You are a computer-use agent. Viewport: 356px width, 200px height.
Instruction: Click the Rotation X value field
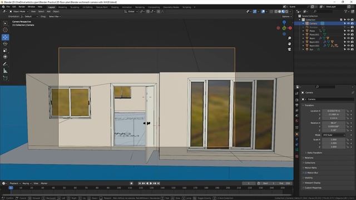pyautogui.click(x=334, y=123)
